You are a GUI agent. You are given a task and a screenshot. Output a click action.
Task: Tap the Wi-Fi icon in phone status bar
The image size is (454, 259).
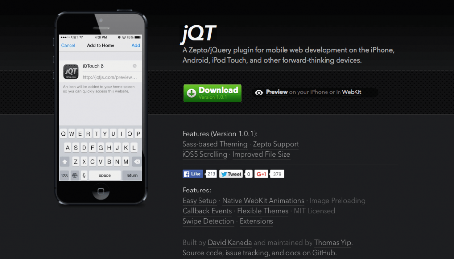81,37
